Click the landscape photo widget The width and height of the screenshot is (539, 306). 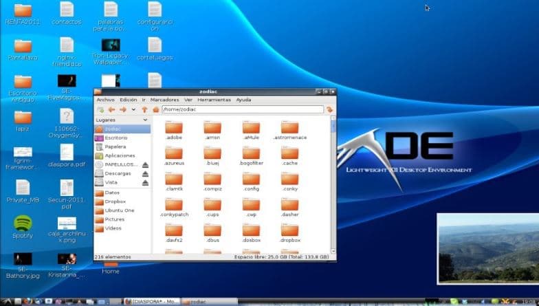coord(488,249)
